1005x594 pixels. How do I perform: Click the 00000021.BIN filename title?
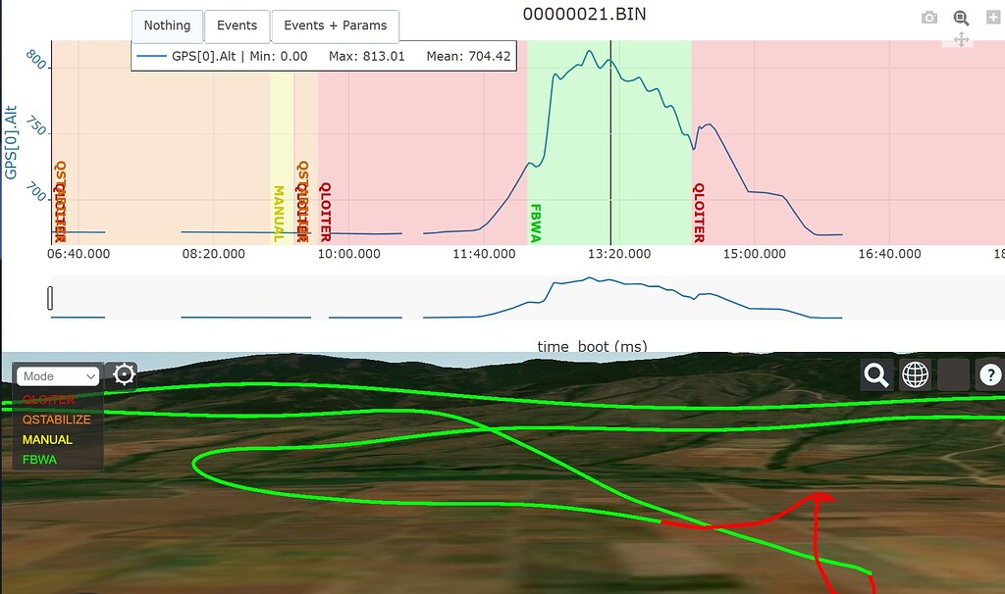click(x=586, y=14)
